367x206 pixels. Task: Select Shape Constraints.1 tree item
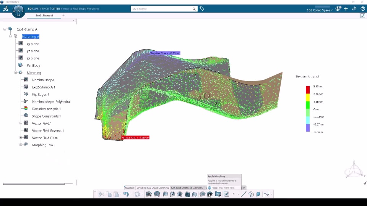click(46, 116)
